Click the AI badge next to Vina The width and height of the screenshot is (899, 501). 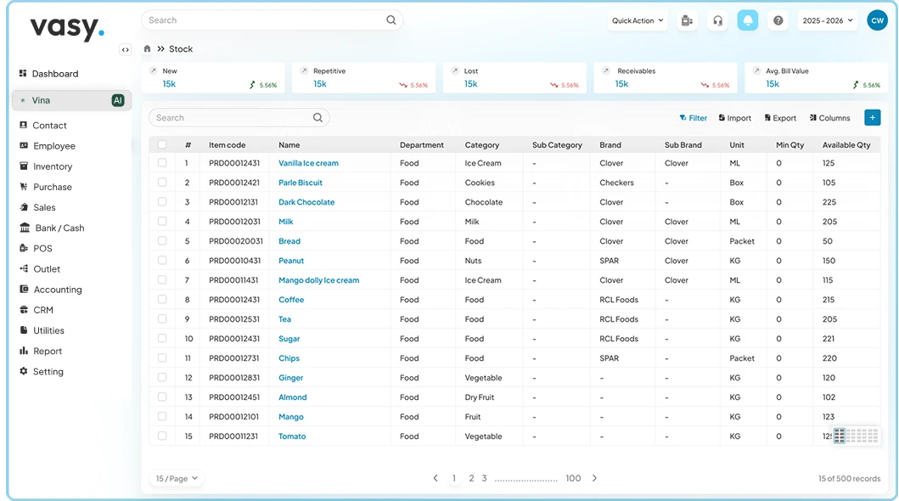point(117,100)
